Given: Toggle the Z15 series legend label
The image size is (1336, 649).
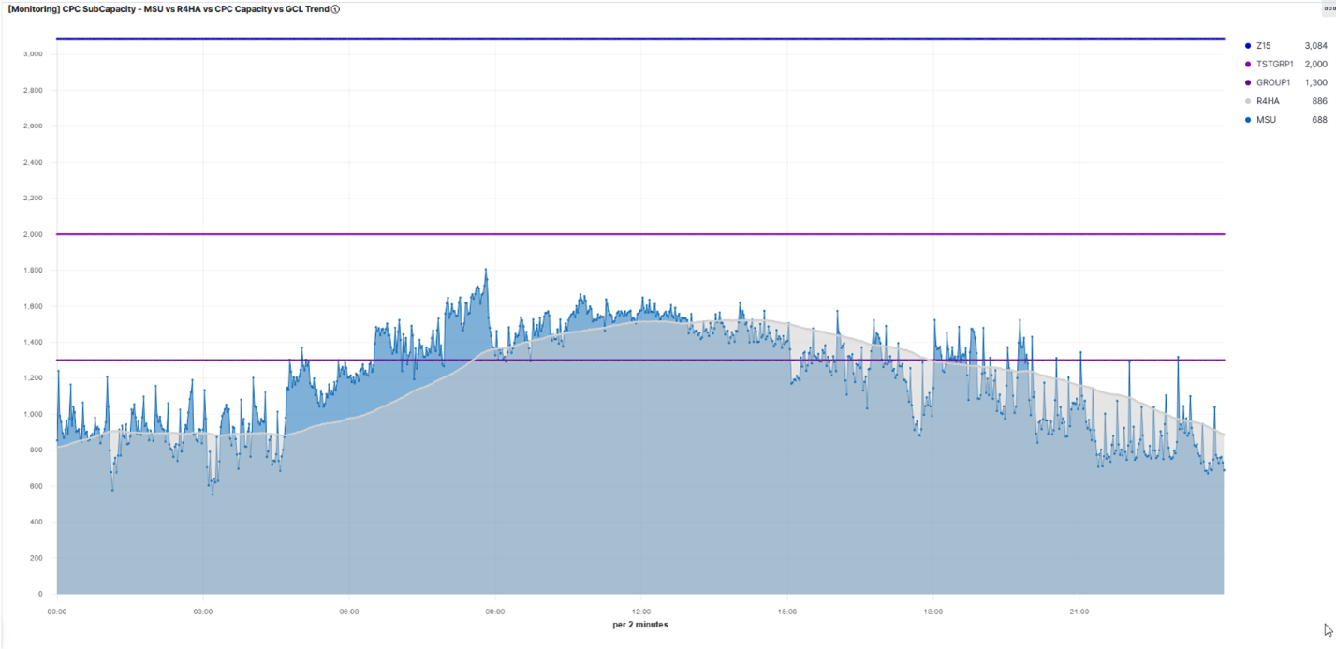Looking at the screenshot, I should point(1263,46).
